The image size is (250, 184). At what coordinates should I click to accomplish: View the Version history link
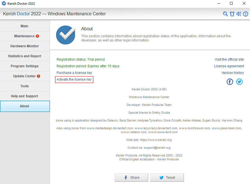click(233, 73)
